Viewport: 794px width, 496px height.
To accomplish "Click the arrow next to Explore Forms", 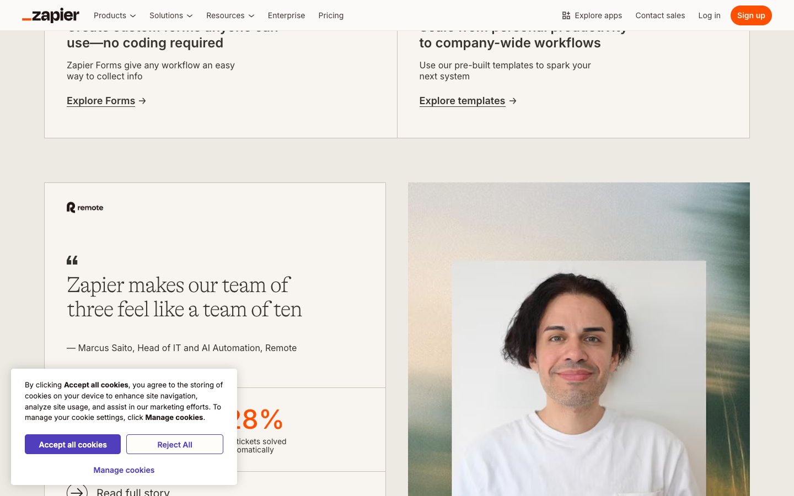I will coord(143,101).
